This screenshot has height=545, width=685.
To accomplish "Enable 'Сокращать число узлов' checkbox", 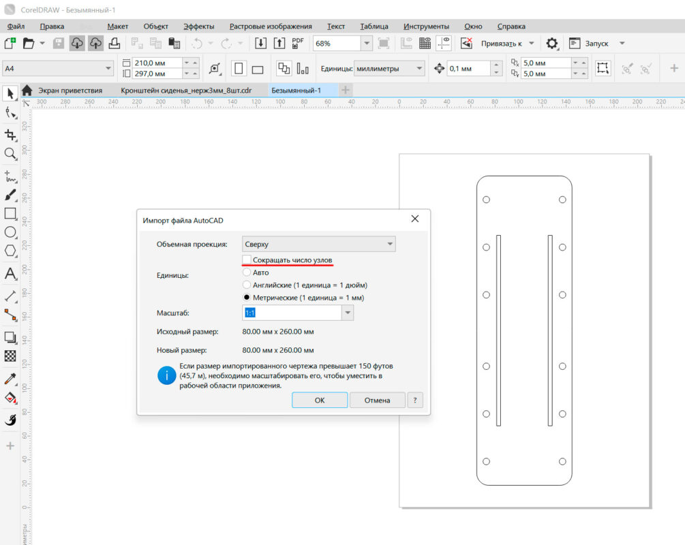I will [x=247, y=260].
